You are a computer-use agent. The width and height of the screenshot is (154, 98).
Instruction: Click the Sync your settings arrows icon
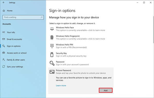tap(4, 67)
